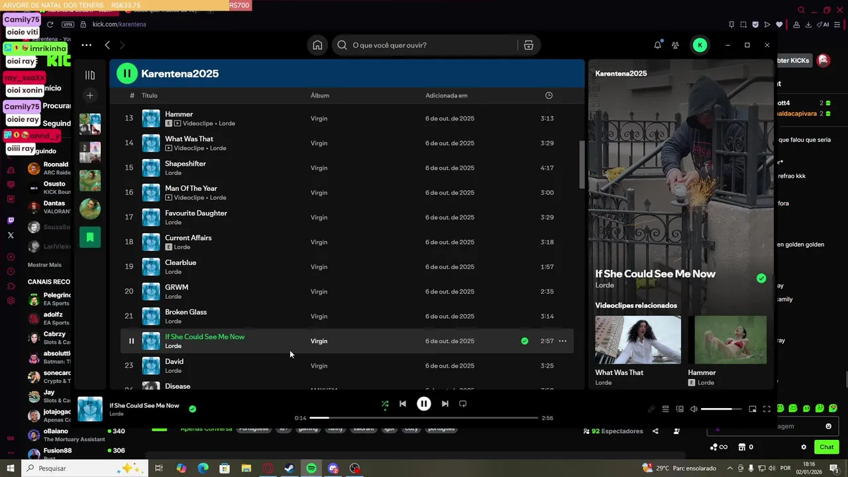Go to Spotify home
This screenshot has height=477, width=848.
tap(318, 45)
